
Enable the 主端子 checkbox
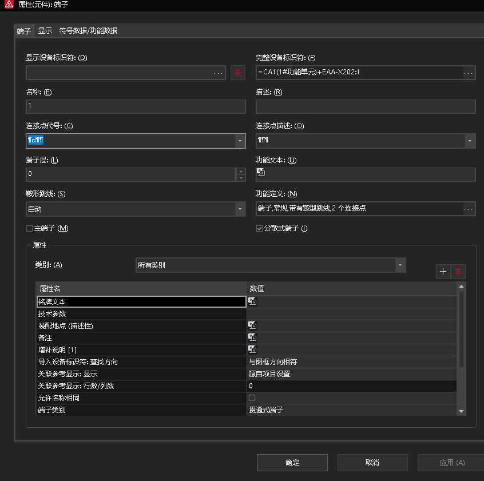pyautogui.click(x=29, y=228)
